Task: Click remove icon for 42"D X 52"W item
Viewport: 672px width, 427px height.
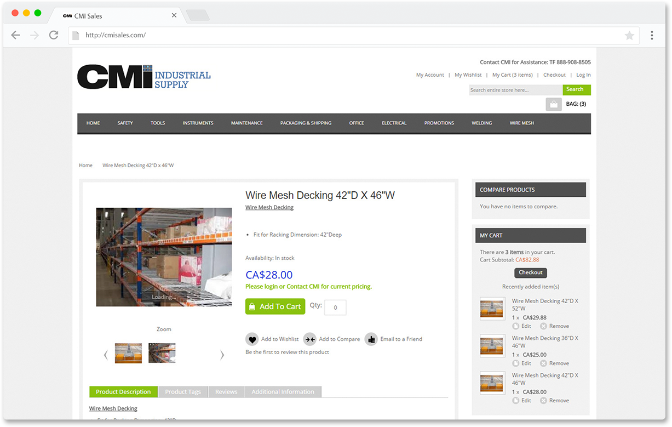Action: coord(543,326)
